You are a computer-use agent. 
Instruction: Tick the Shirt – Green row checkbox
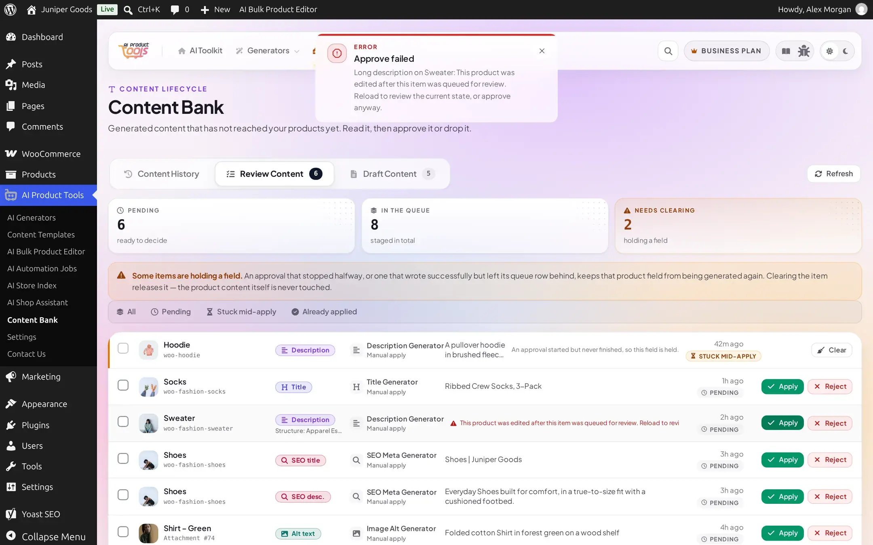click(x=123, y=532)
